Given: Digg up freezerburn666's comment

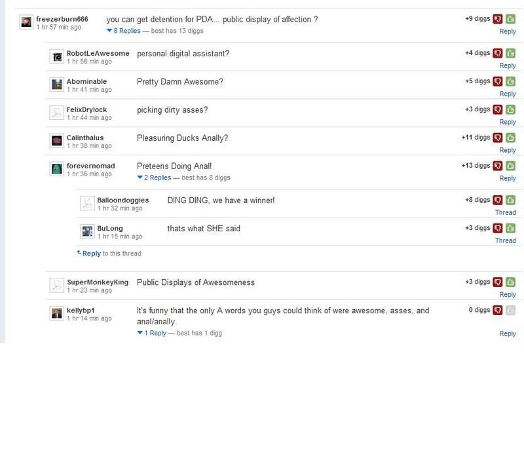Looking at the screenshot, I should [510, 19].
